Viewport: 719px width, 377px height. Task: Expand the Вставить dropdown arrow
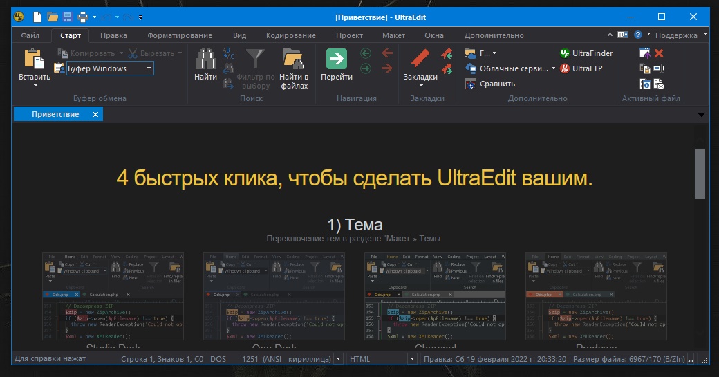click(35, 86)
